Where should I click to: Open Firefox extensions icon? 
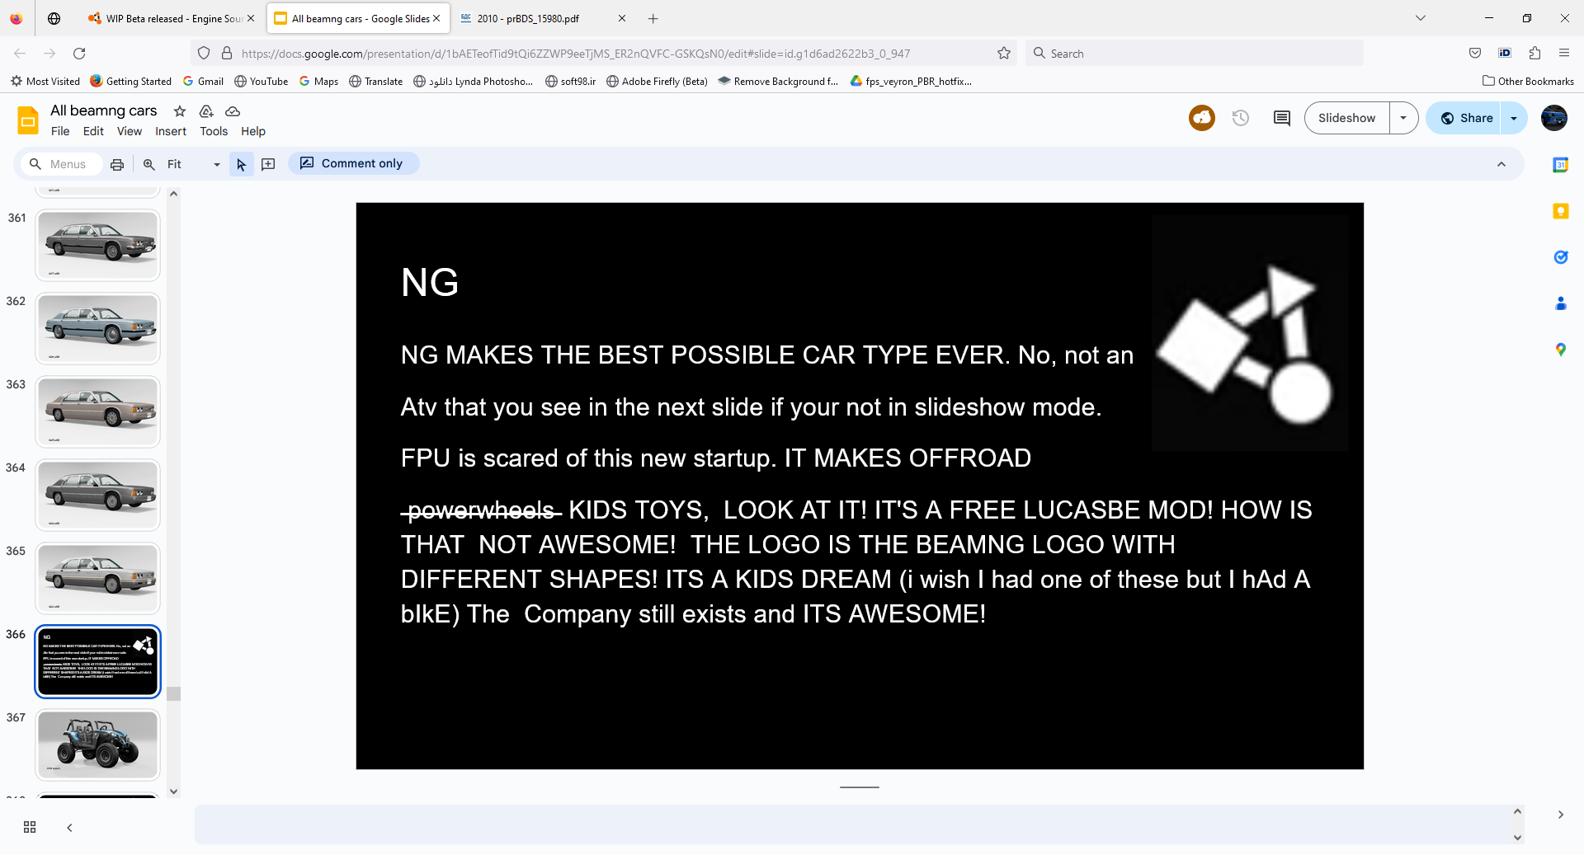click(1534, 54)
